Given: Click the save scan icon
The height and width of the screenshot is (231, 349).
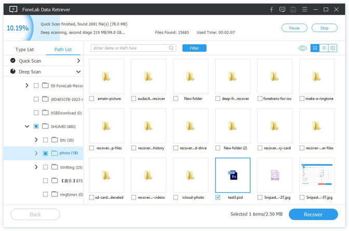Looking at the screenshot, I should click(293, 9).
